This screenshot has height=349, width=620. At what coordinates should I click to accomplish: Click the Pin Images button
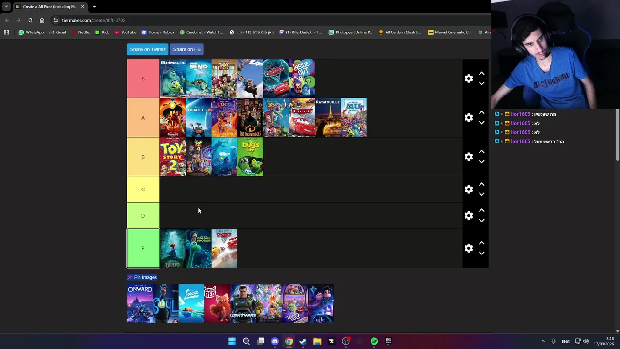click(x=142, y=277)
